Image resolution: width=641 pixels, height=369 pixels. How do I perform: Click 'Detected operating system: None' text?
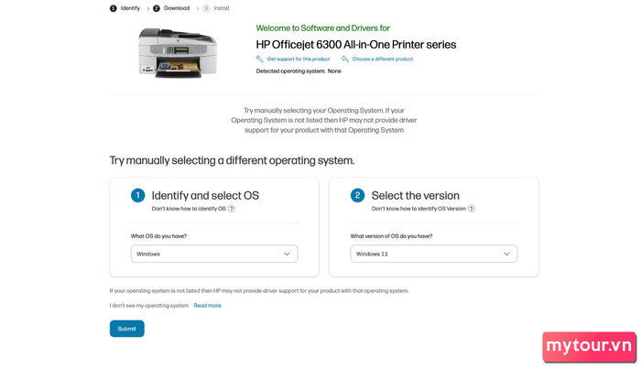click(299, 71)
